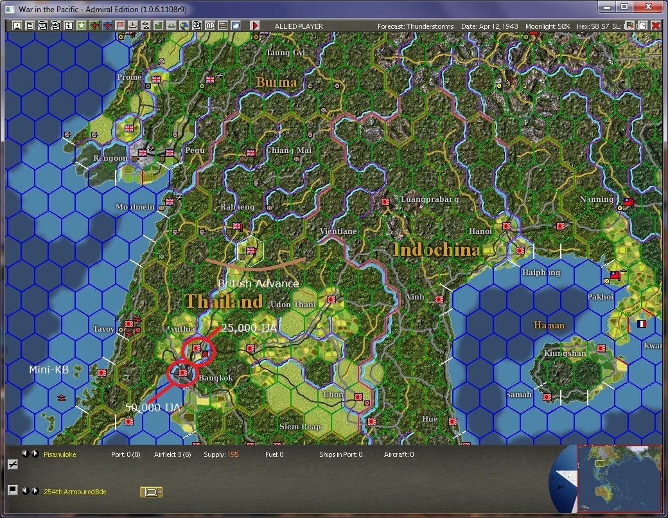Select the Japanese unit at Udon Thani
The width and height of the screenshot is (668, 518).
(331, 299)
